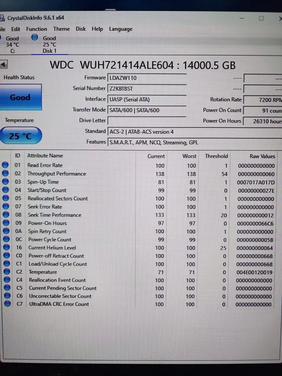This screenshot has width=282, height=376.
Task: Click status dot for Temperature attribute row
Action: point(7,272)
